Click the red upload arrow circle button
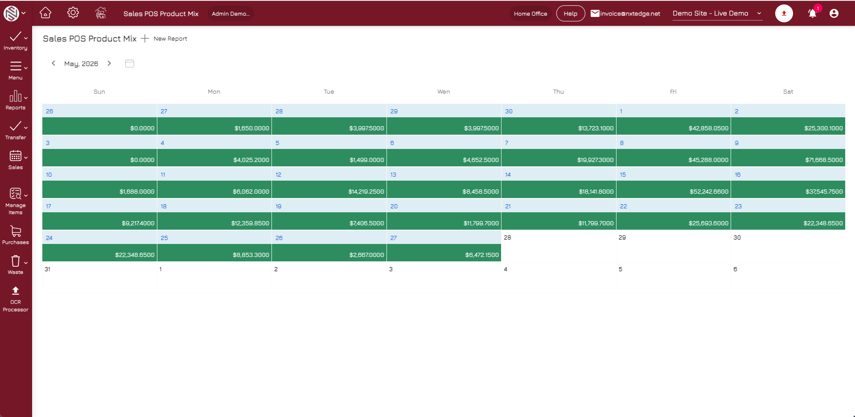Image resolution: width=855 pixels, height=417 pixels. pos(784,13)
